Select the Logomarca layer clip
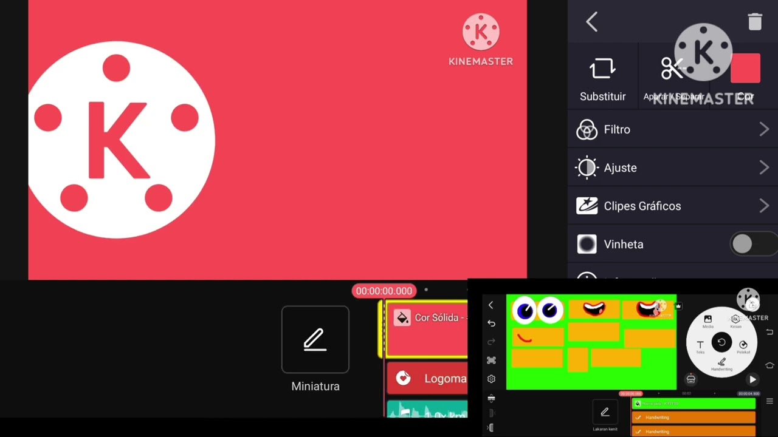Viewport: 778px width, 437px height. (x=427, y=379)
